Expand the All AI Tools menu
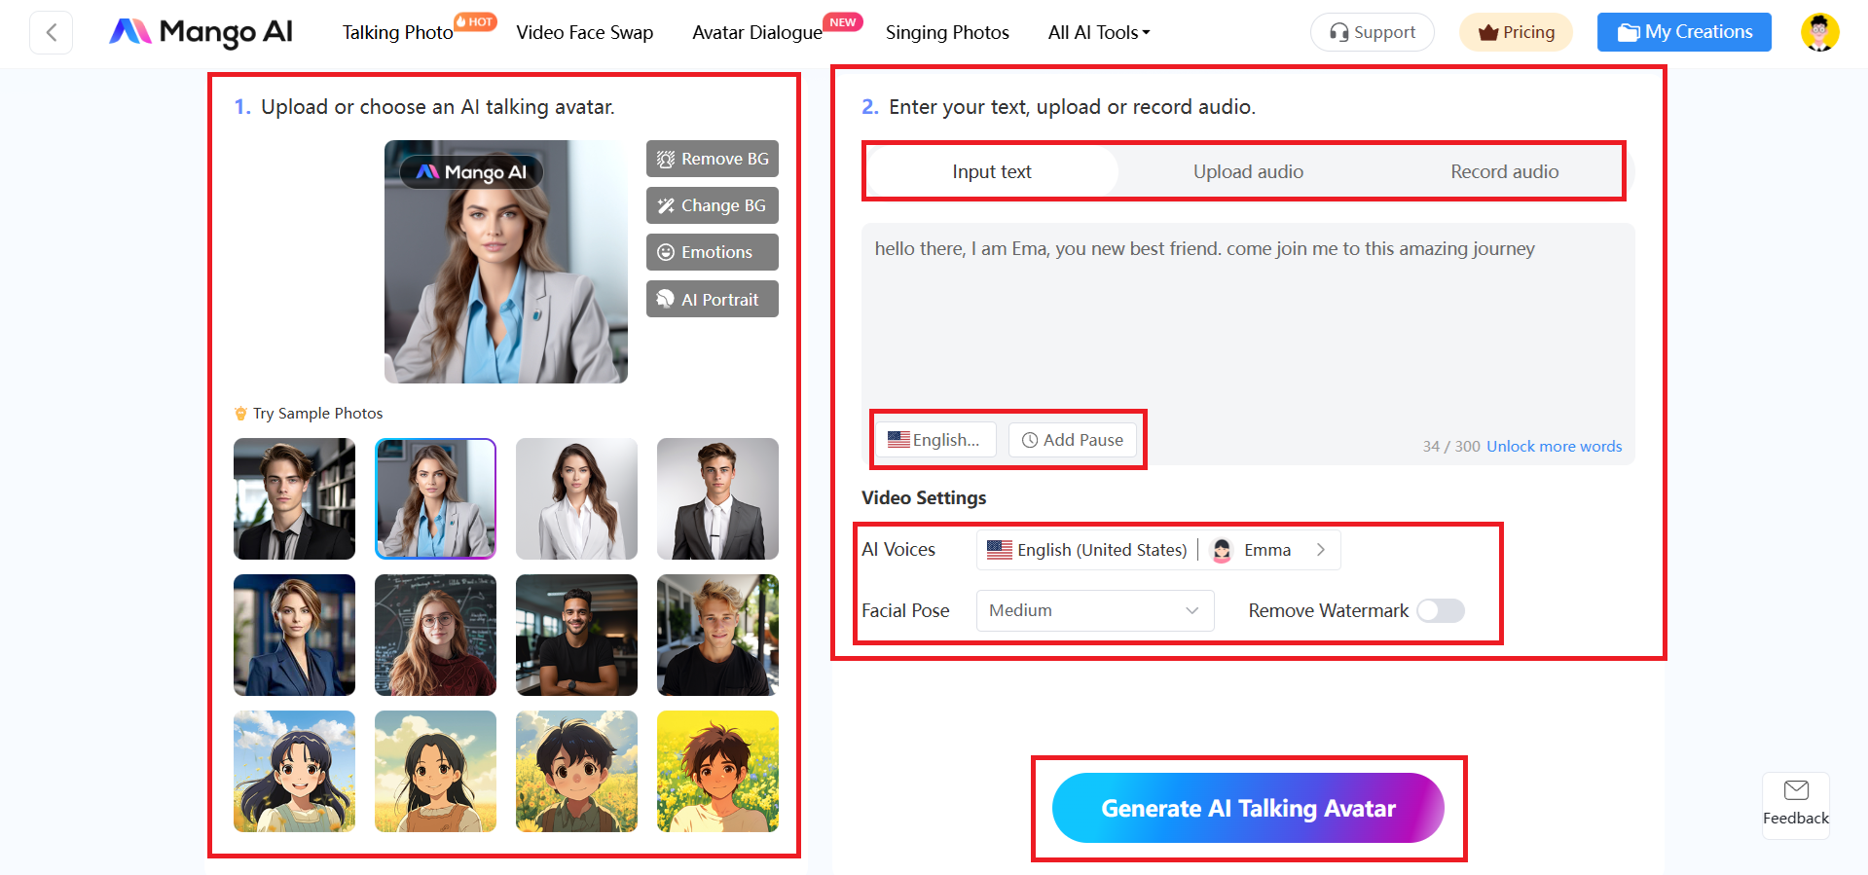The image size is (1868, 875). (x=1099, y=32)
